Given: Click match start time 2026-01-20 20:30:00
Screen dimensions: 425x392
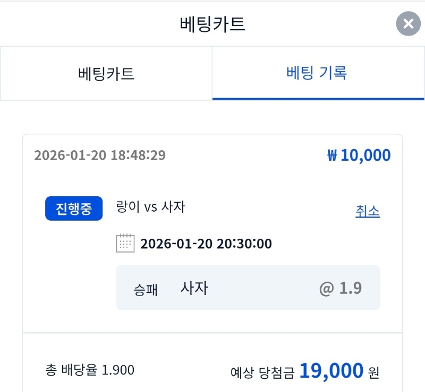Looking at the screenshot, I should (206, 244).
